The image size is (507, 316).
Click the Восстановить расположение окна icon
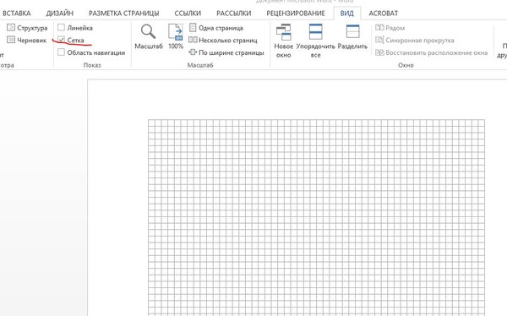(x=379, y=52)
